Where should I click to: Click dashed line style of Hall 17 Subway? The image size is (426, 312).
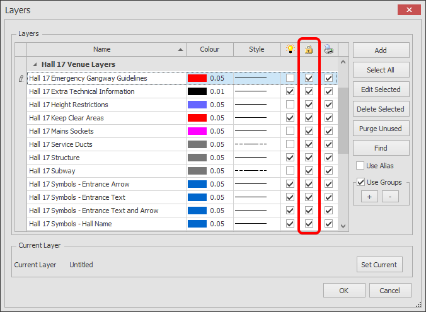tap(251, 171)
